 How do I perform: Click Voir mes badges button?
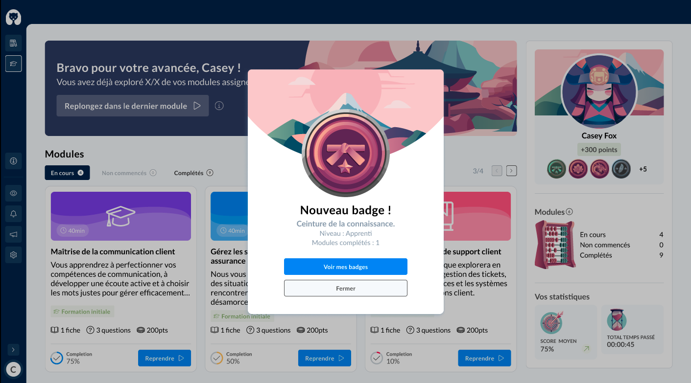pos(345,267)
